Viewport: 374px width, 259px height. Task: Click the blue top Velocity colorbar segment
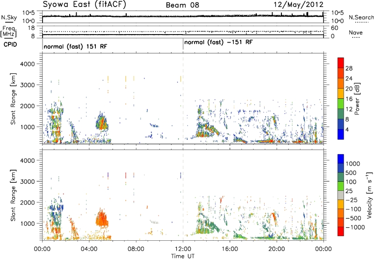click(x=341, y=159)
